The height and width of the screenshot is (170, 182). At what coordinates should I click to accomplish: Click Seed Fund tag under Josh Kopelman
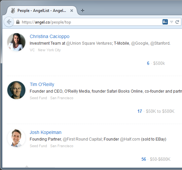coord(38,146)
